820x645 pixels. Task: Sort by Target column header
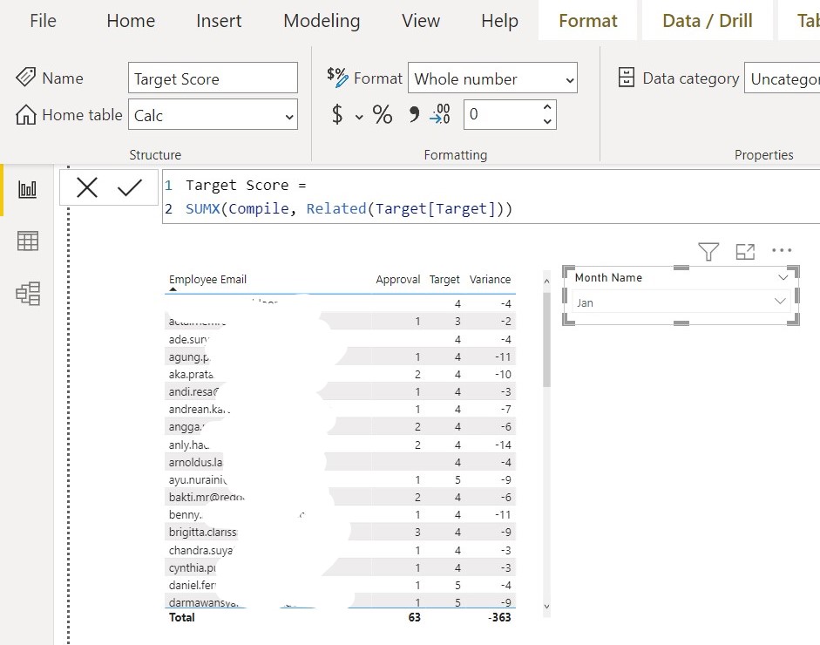click(x=444, y=279)
